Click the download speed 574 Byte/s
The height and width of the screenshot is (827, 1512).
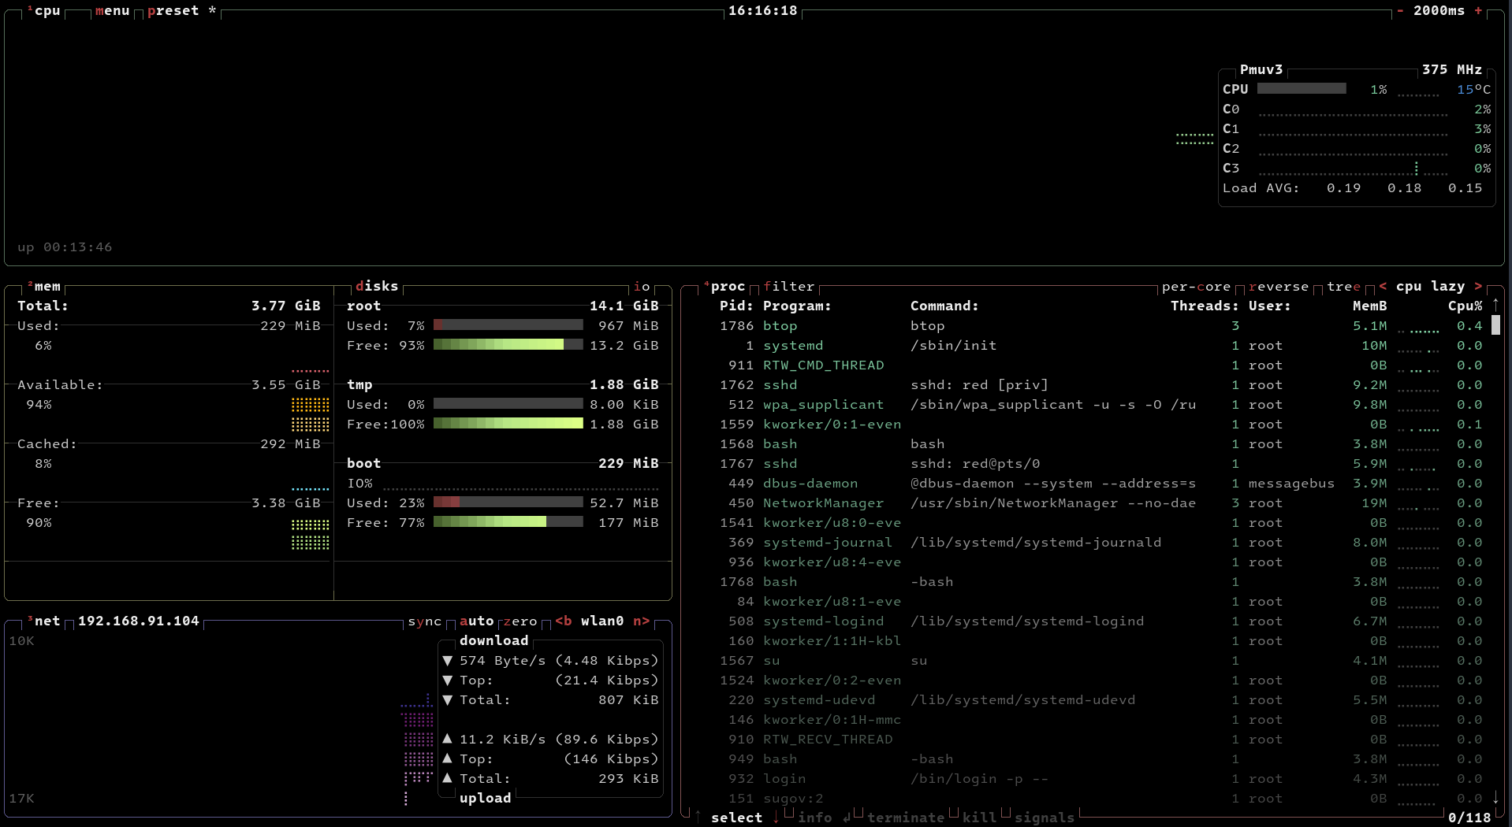[x=502, y=661]
